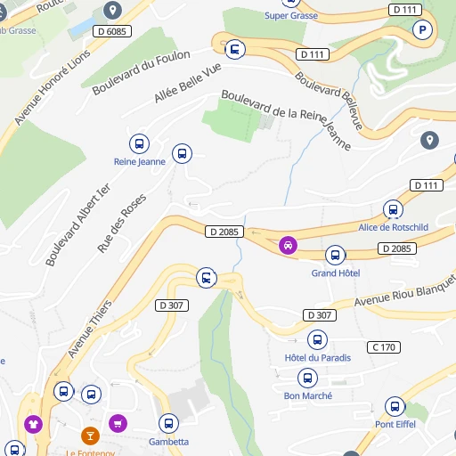This screenshot has width=456, height=456.
Task: Click the purple car rental marker
Action: (288, 246)
